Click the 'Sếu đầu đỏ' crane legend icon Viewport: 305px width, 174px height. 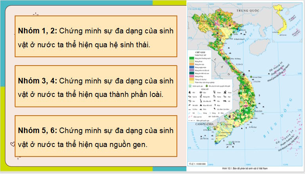201,101
